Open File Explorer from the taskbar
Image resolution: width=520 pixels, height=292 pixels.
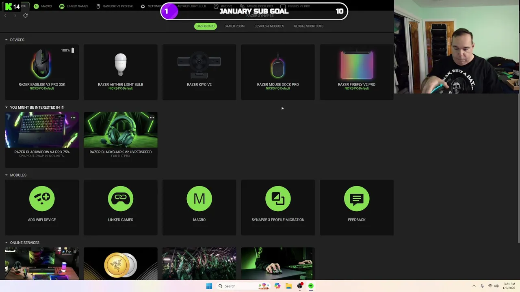coord(288,286)
